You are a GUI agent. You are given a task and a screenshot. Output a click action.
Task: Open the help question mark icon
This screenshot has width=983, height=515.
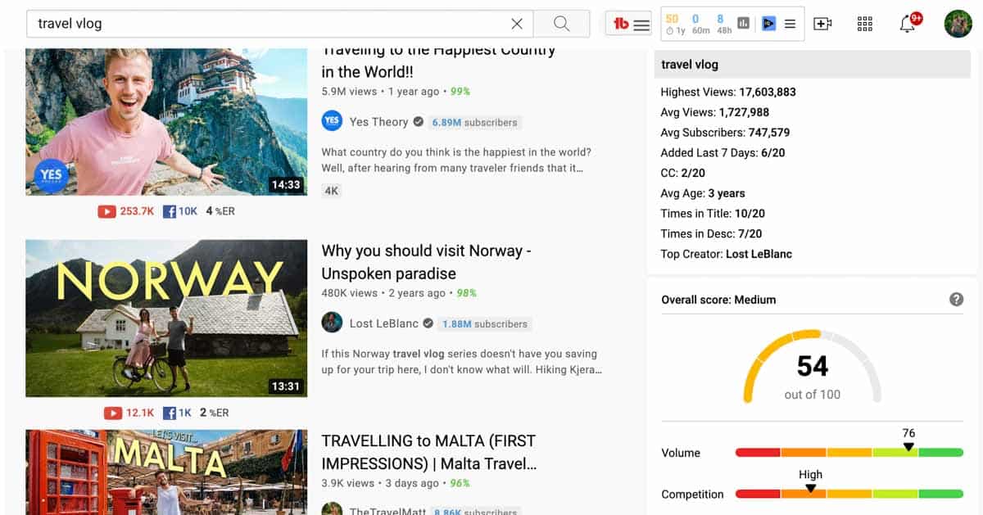[956, 300]
